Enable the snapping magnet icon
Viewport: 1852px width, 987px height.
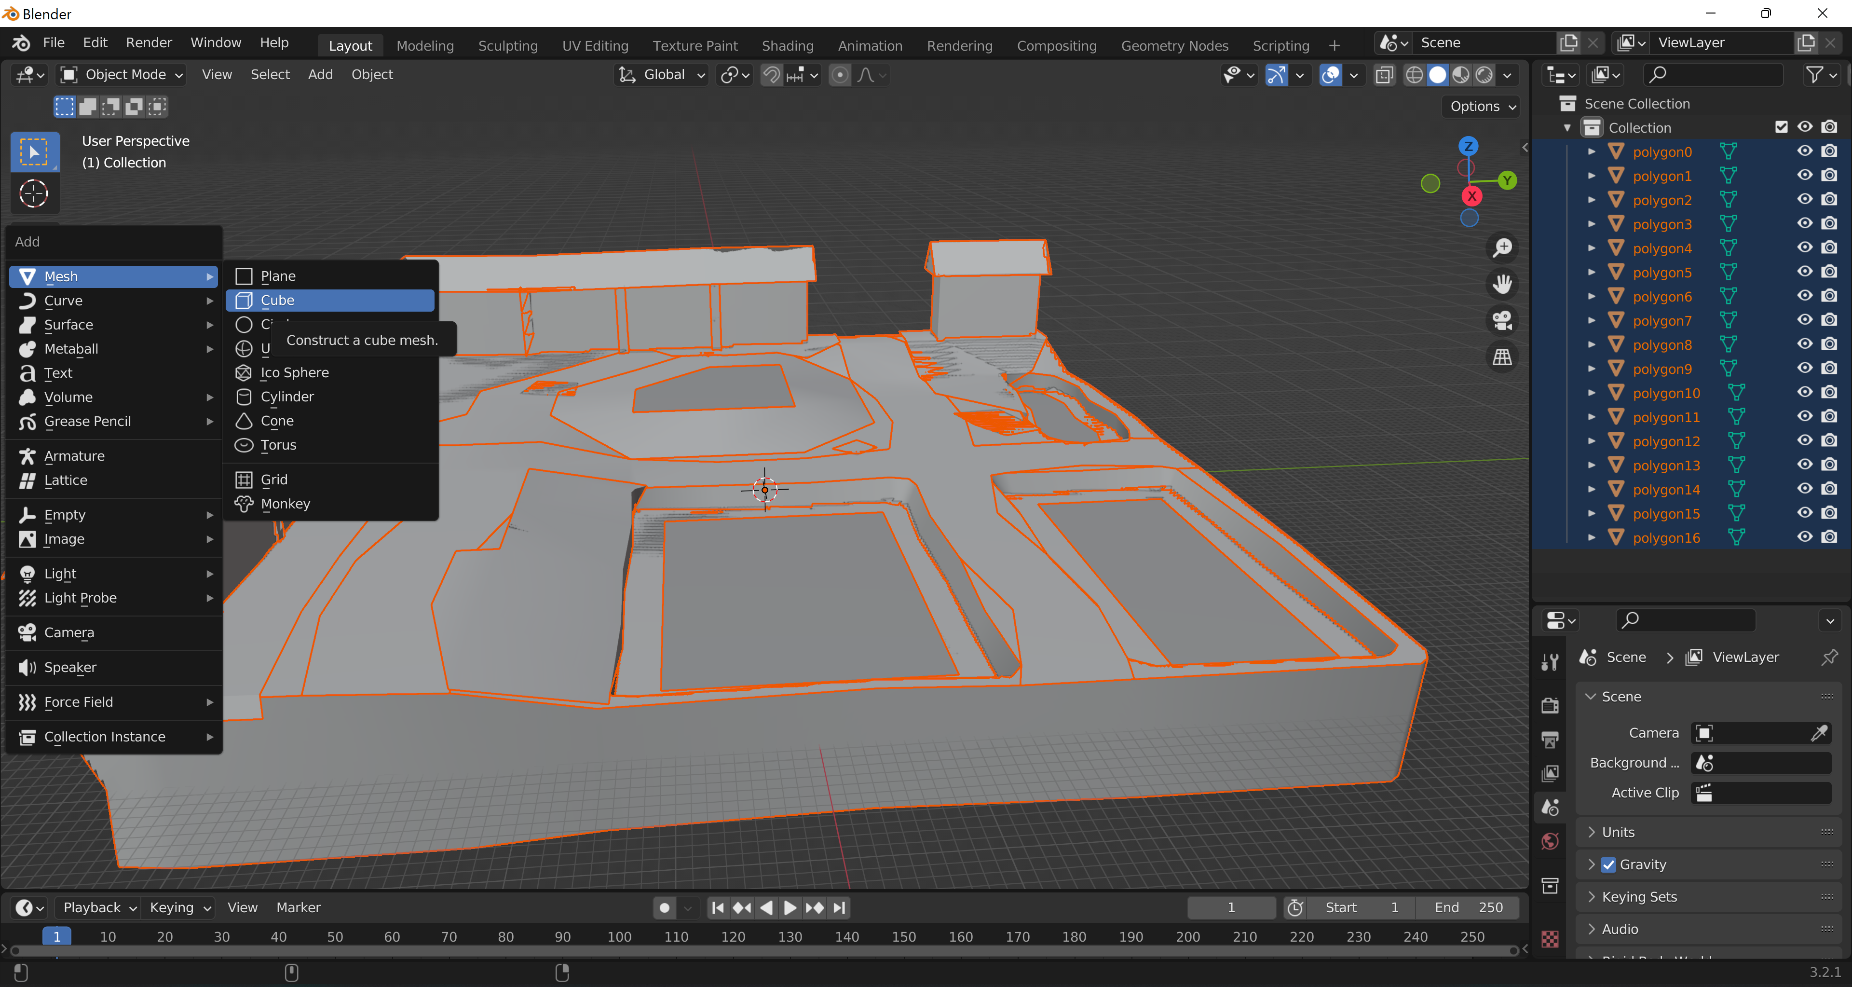click(x=771, y=75)
